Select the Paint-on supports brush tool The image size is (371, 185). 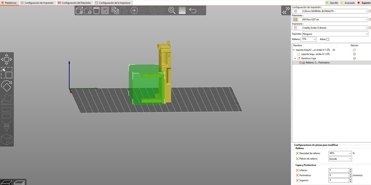tap(7, 126)
